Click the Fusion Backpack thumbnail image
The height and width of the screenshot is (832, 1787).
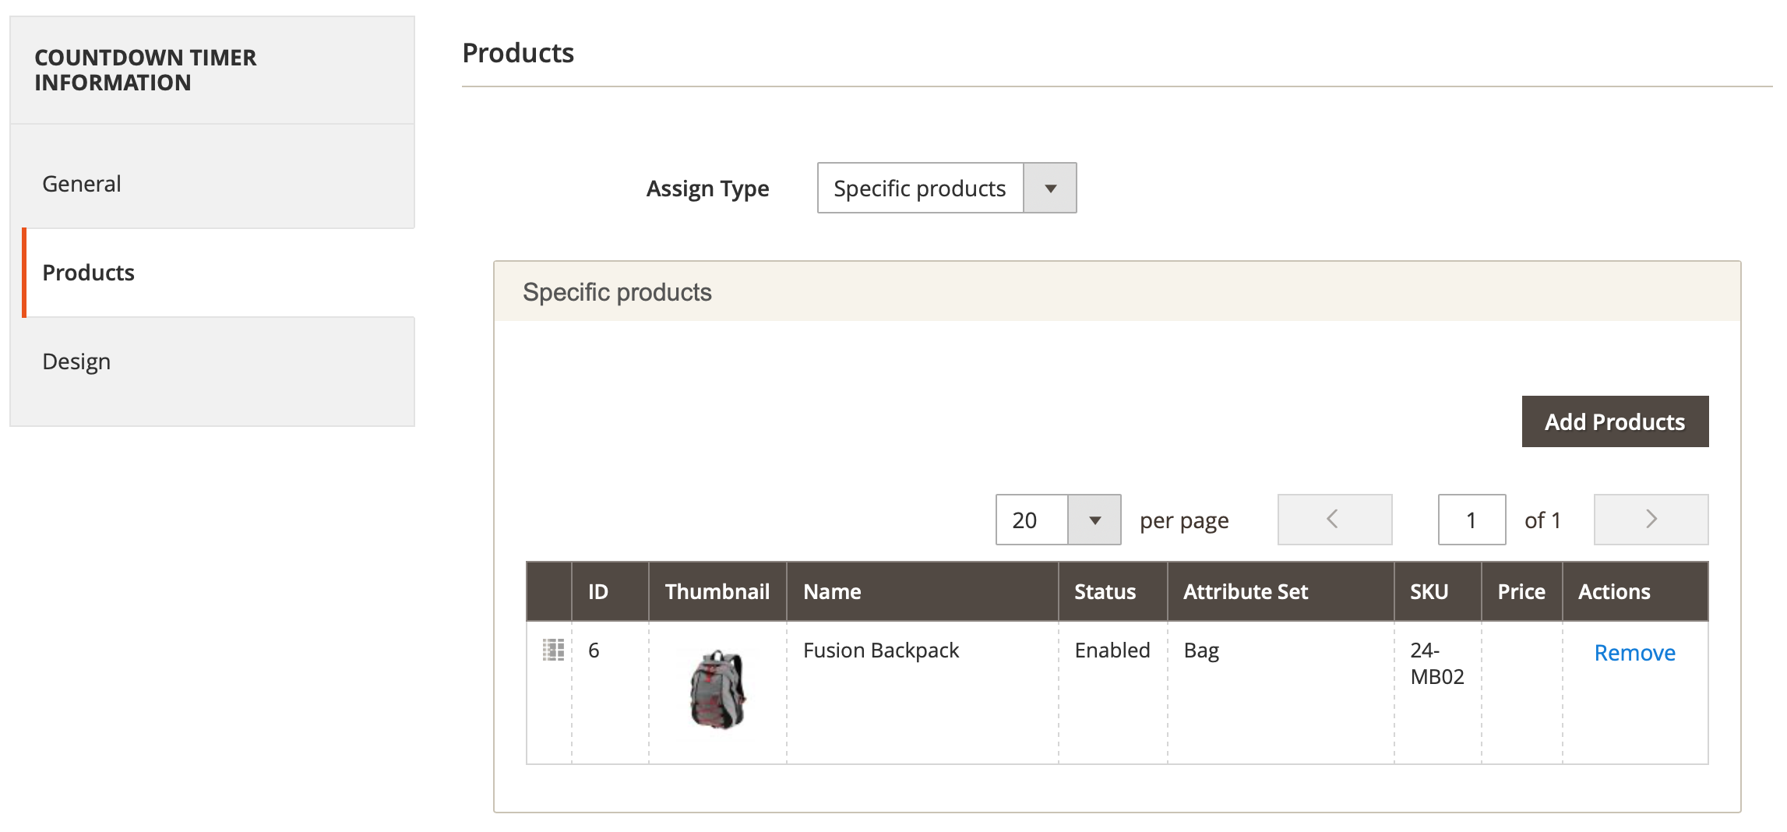click(717, 689)
